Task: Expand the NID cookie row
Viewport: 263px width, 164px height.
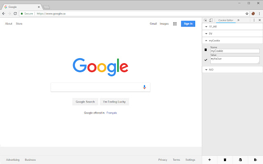Action: [x=233, y=70]
